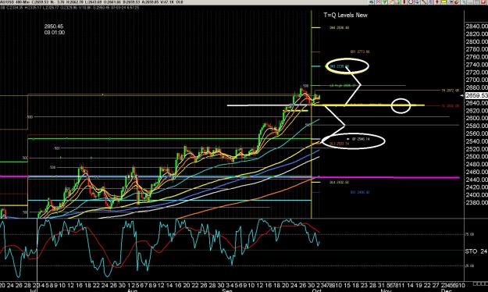Viewport: 488px width, 292px height.
Task: Click the 2540.00 price axis label
Action: [x=476, y=141]
